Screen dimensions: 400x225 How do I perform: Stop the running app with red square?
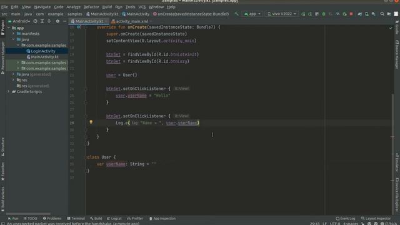click(x=351, y=14)
